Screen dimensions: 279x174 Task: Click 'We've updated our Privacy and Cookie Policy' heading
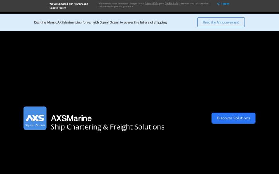tap(69, 6)
